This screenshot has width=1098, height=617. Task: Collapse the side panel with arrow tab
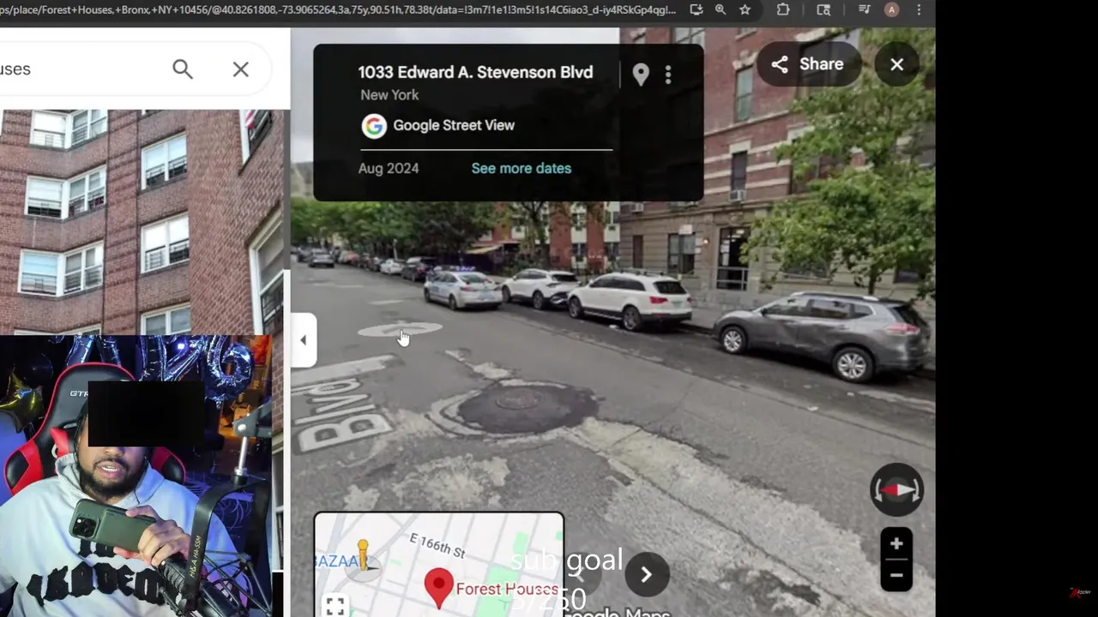click(303, 340)
